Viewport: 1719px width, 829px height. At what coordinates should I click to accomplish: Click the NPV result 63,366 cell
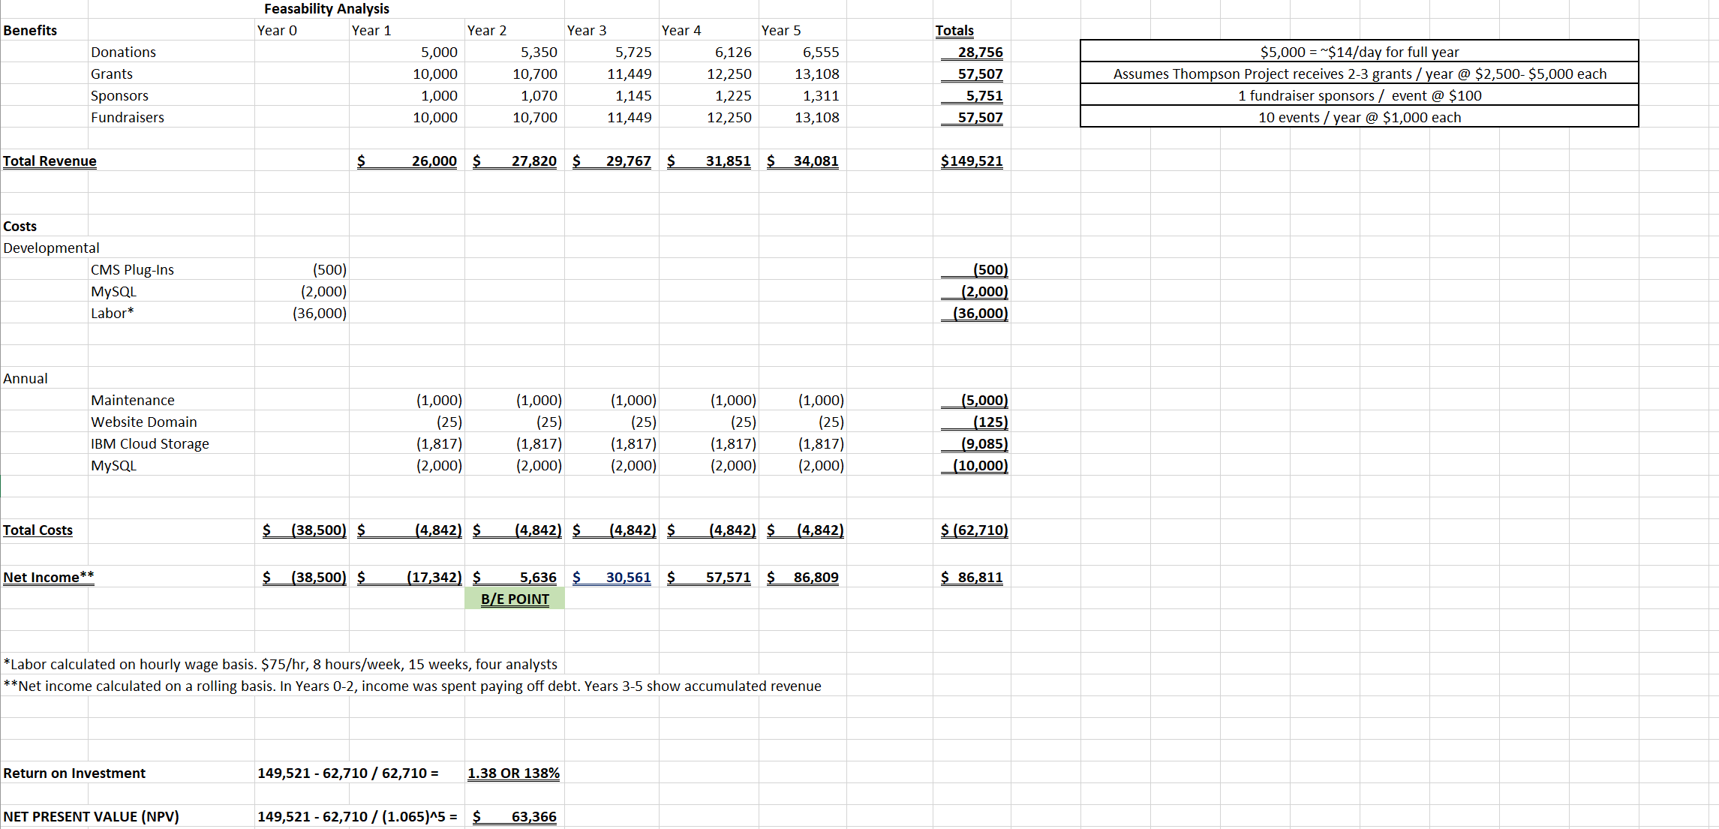click(x=533, y=816)
